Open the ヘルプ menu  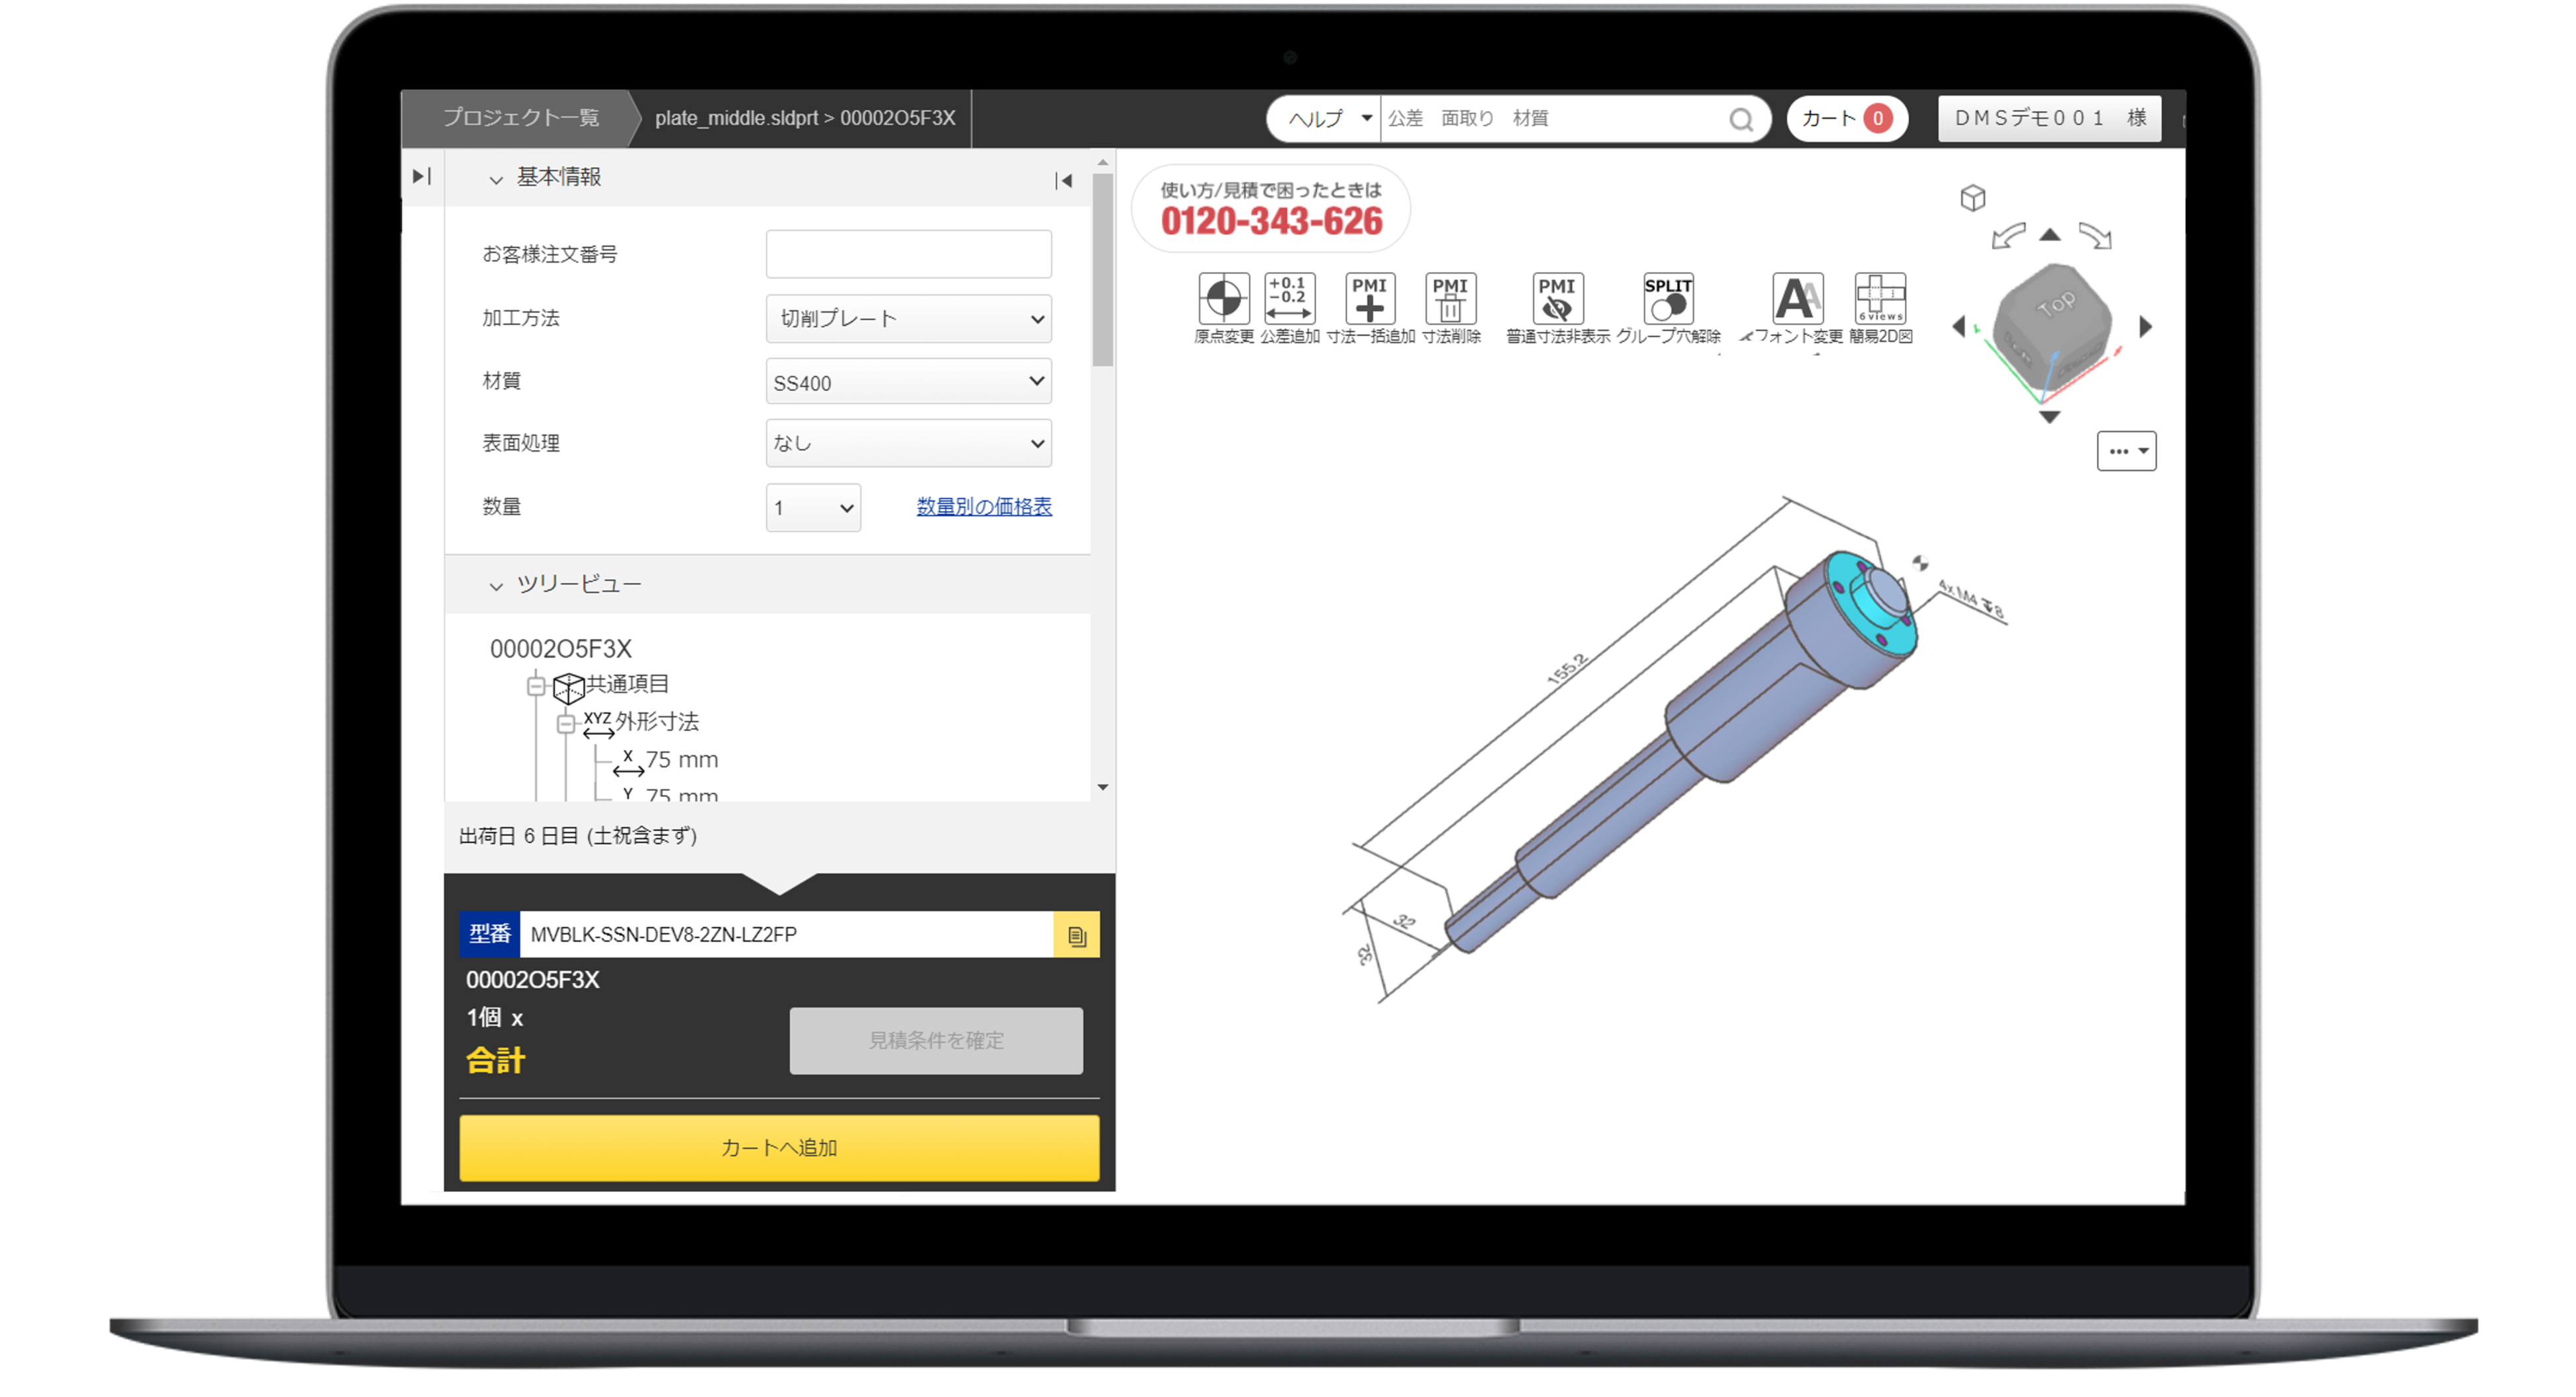[x=1326, y=119]
